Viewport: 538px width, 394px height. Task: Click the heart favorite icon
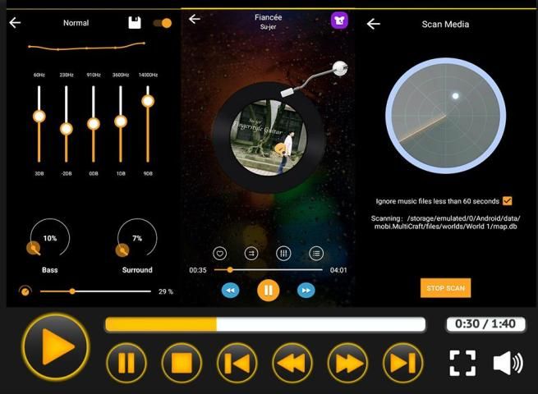coord(219,254)
